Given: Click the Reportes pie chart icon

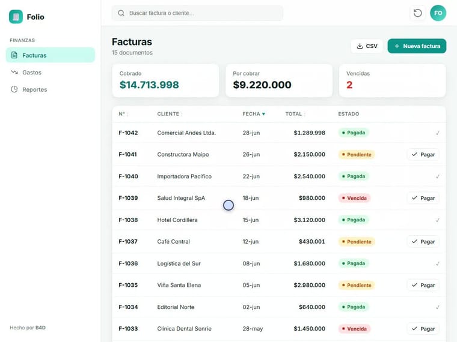Looking at the screenshot, I should (14, 89).
